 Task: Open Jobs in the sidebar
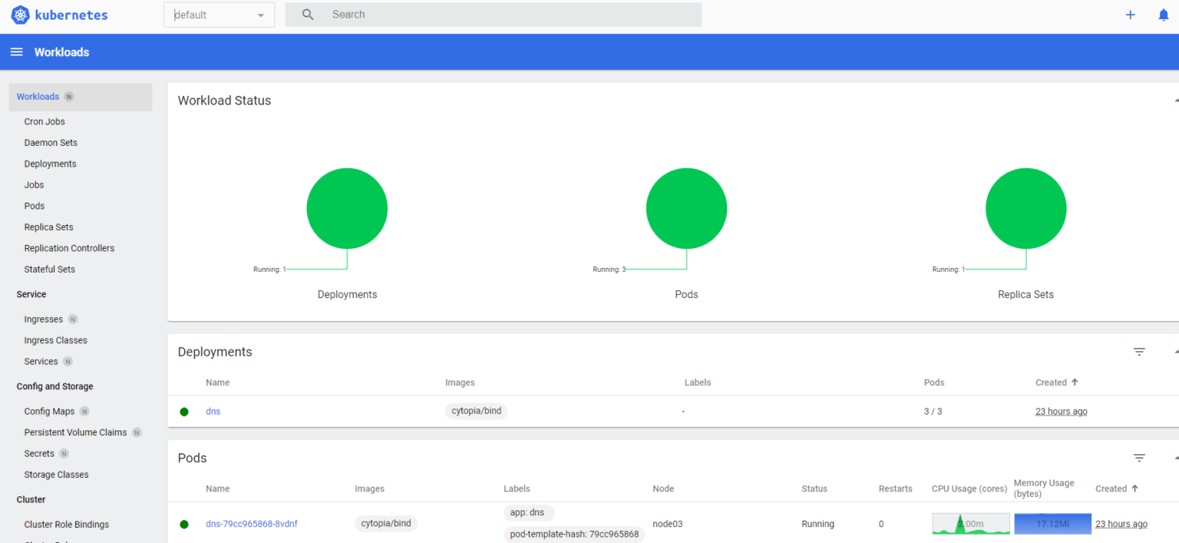tap(34, 185)
